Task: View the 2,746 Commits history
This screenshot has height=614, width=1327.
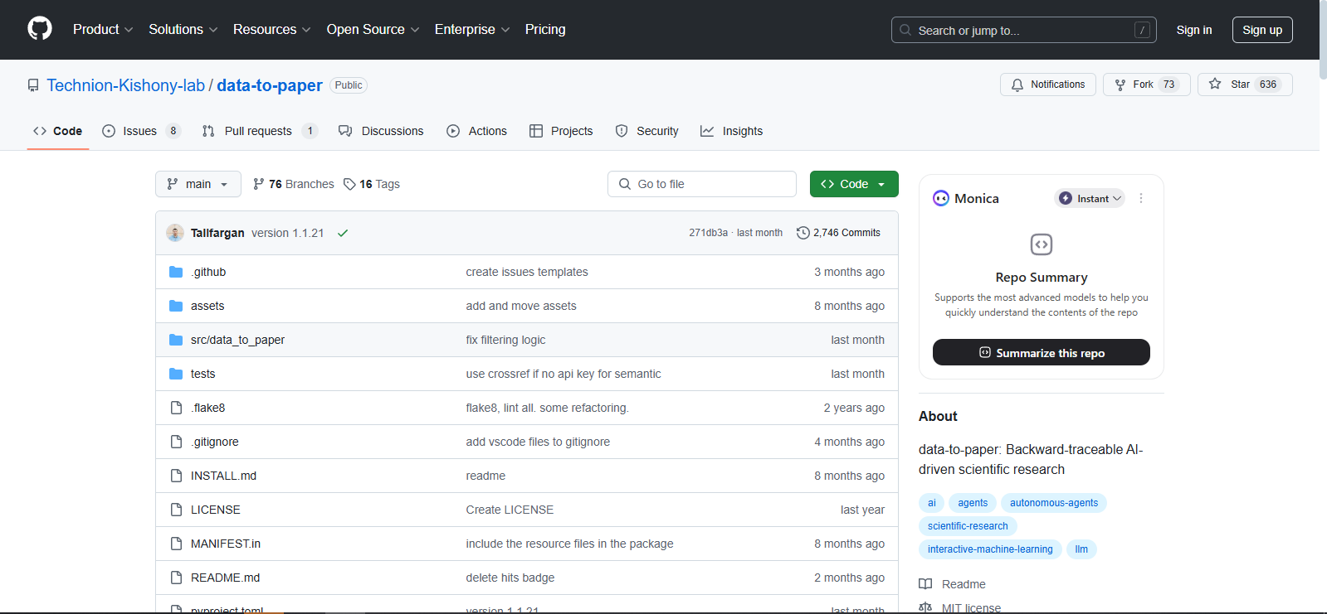Action: click(x=838, y=233)
